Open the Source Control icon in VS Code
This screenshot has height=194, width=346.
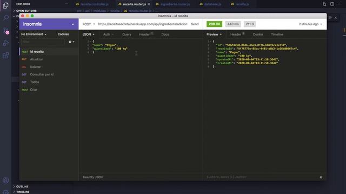tap(6, 31)
